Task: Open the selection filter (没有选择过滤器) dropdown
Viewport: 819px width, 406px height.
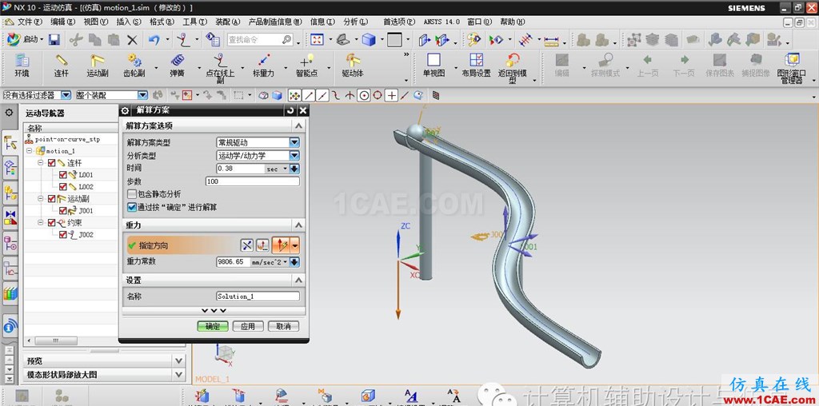Action: (x=66, y=95)
